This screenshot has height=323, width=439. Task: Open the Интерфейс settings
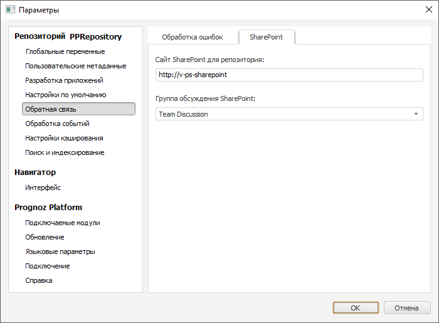pyautogui.click(x=43, y=188)
